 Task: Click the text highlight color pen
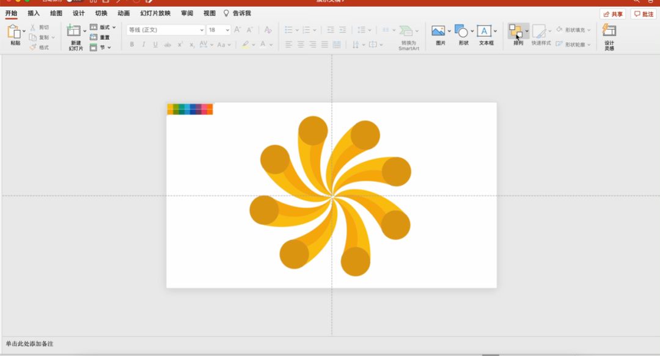246,44
